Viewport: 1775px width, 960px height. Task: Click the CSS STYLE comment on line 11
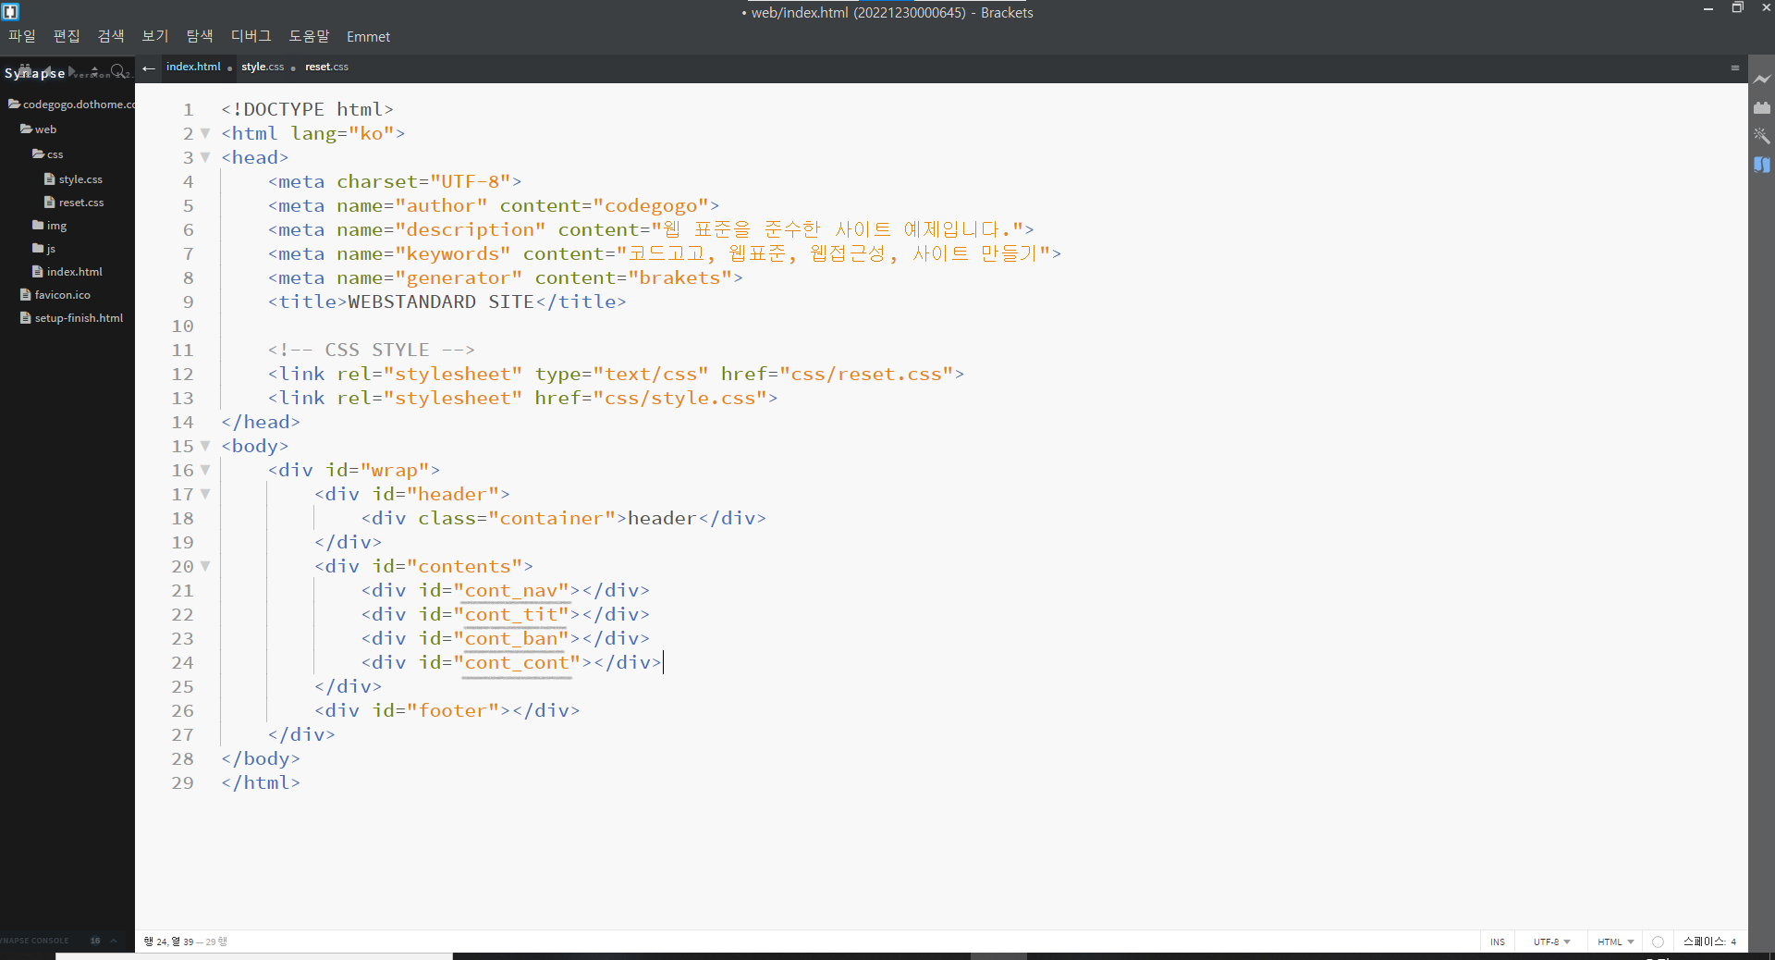[372, 350]
